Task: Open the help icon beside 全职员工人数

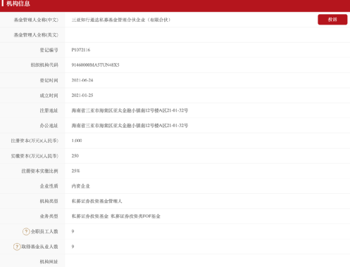Action: tap(26, 231)
